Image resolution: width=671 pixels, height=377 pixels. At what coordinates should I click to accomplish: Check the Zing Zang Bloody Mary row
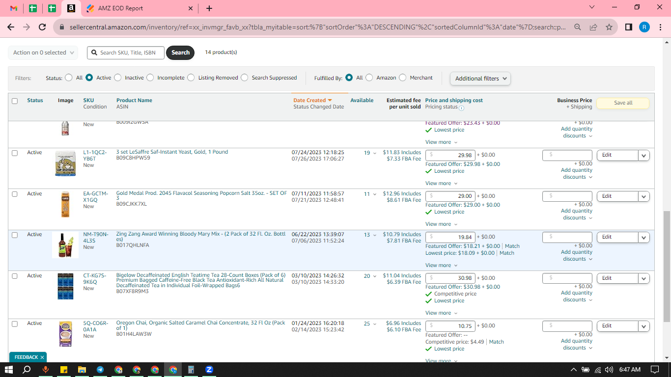(x=15, y=235)
